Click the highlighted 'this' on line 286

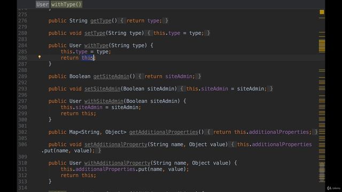88,58
